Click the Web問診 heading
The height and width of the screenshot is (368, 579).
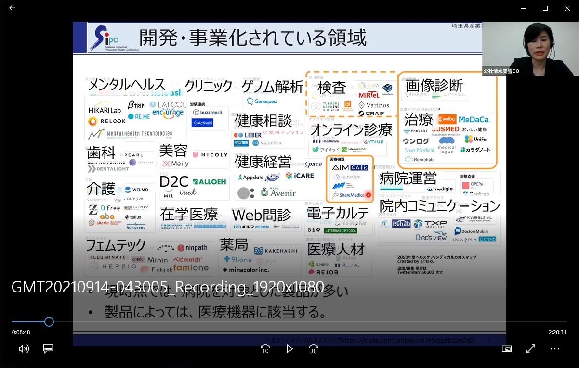(262, 215)
